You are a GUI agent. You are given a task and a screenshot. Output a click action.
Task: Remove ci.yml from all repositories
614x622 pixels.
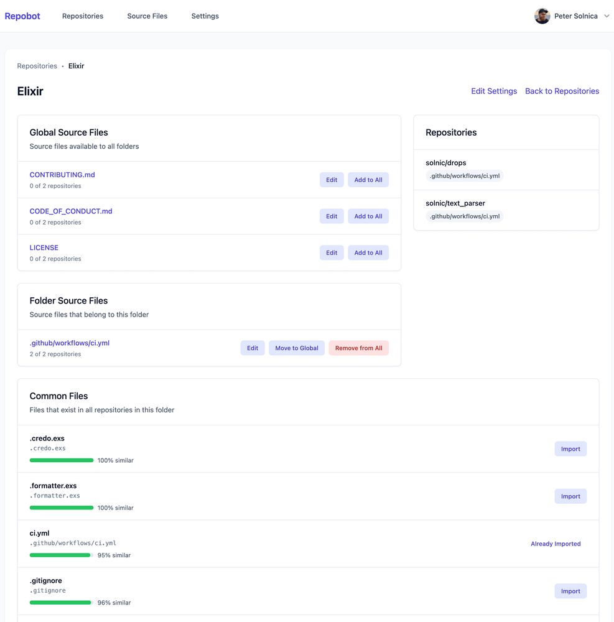(358, 348)
